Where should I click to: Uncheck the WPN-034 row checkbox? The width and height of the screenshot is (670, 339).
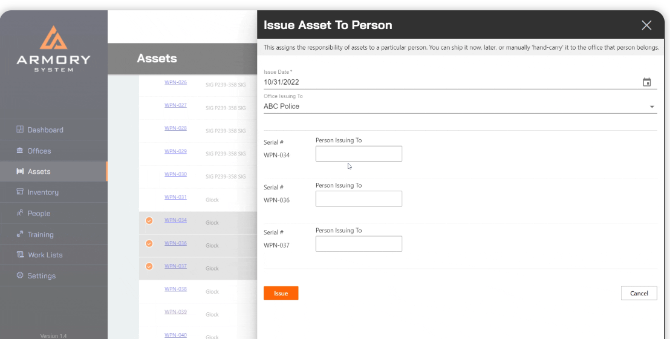[x=149, y=220]
